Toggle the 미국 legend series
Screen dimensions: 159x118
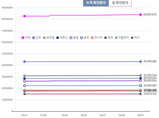tap(26, 37)
